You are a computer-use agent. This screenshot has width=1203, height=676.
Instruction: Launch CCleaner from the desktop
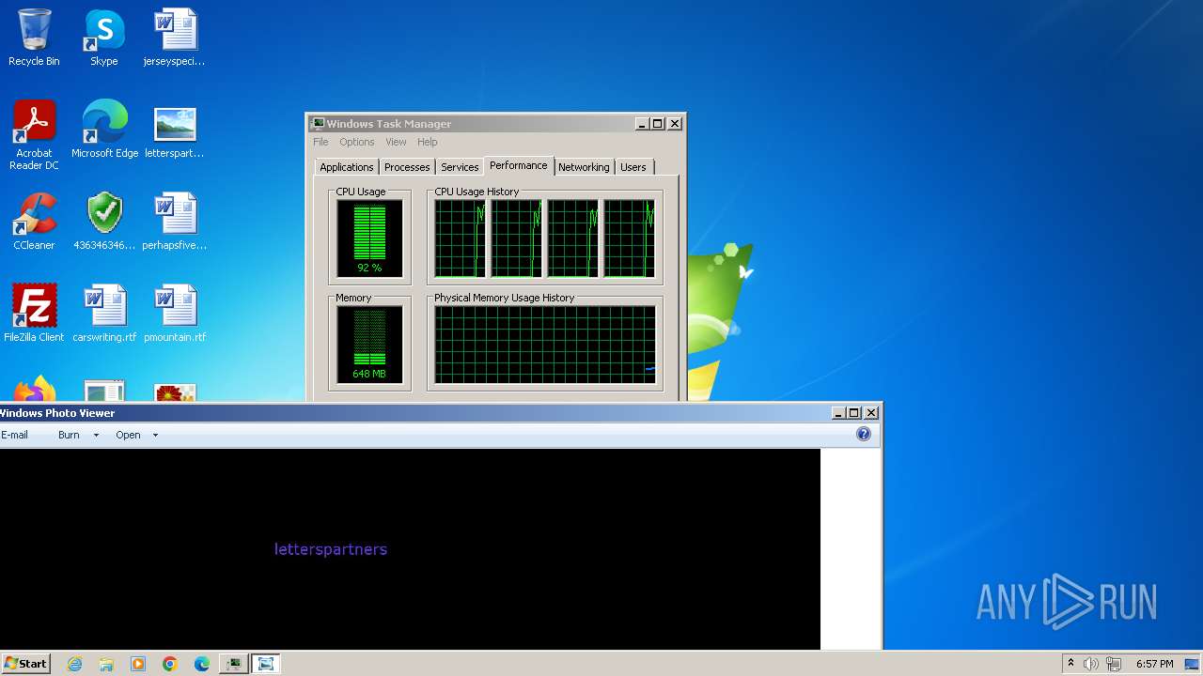click(x=34, y=222)
